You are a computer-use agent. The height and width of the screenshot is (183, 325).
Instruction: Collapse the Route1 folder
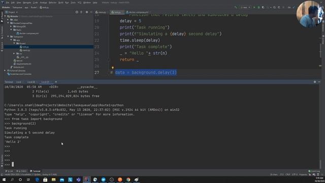[x=14, y=43]
